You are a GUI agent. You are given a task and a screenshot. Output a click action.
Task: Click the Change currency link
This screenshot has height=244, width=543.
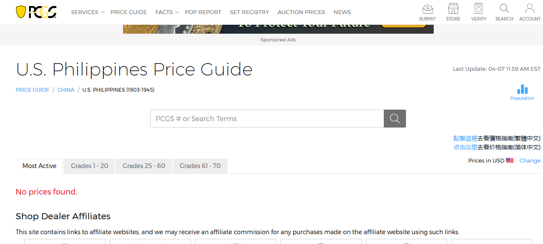[530, 160]
